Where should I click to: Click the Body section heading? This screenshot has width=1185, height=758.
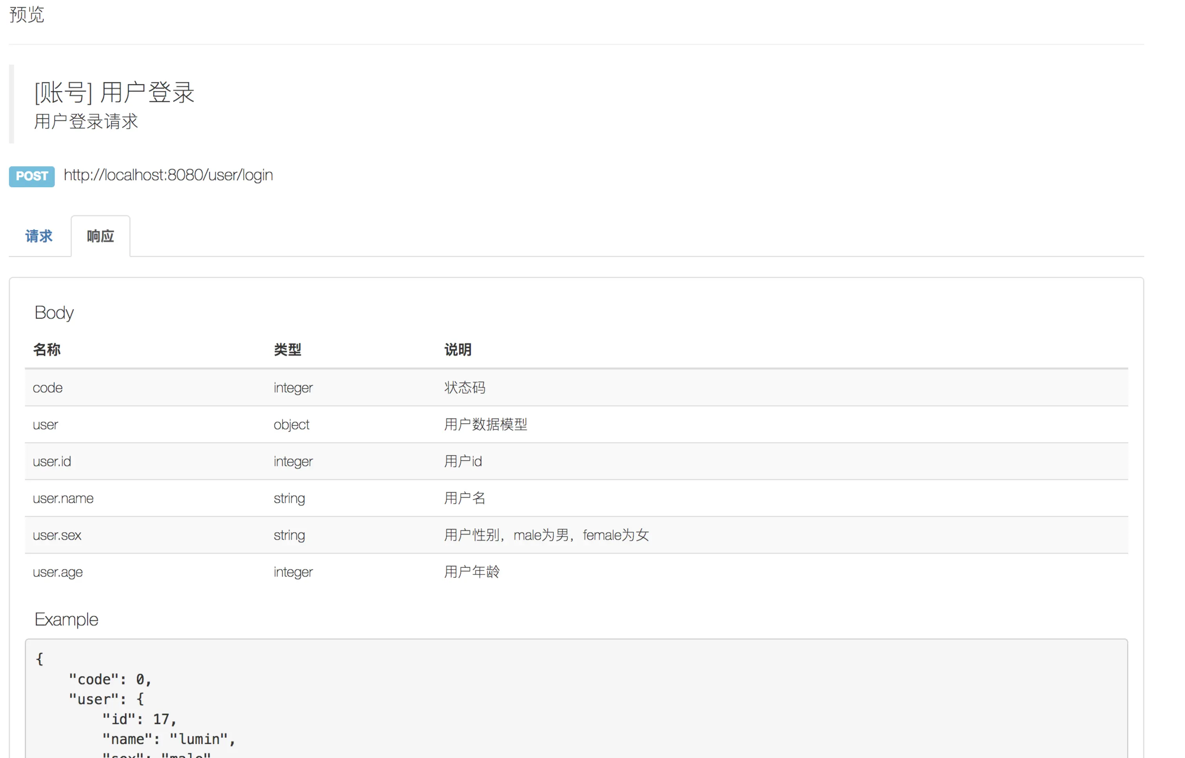(x=54, y=312)
